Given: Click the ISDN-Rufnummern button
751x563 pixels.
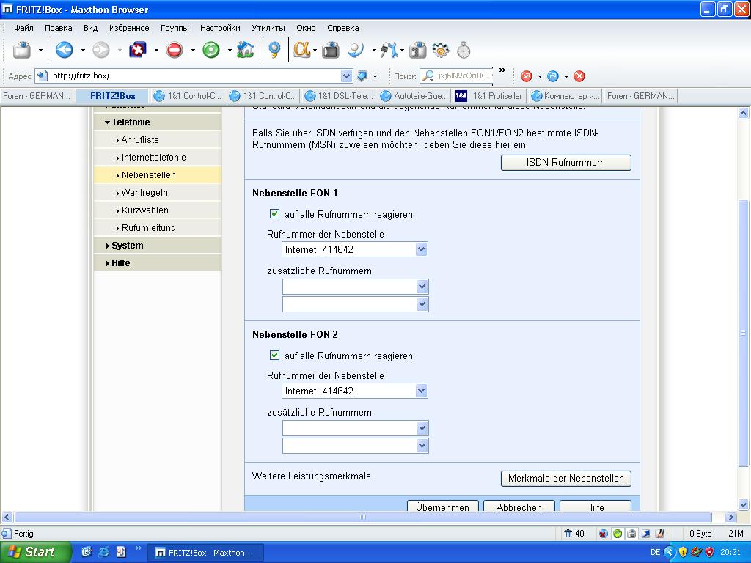Looking at the screenshot, I should [x=565, y=162].
